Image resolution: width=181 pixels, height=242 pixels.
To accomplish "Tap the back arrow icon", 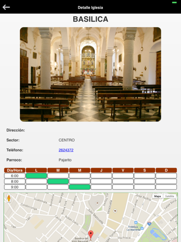I will [x=6, y=7].
